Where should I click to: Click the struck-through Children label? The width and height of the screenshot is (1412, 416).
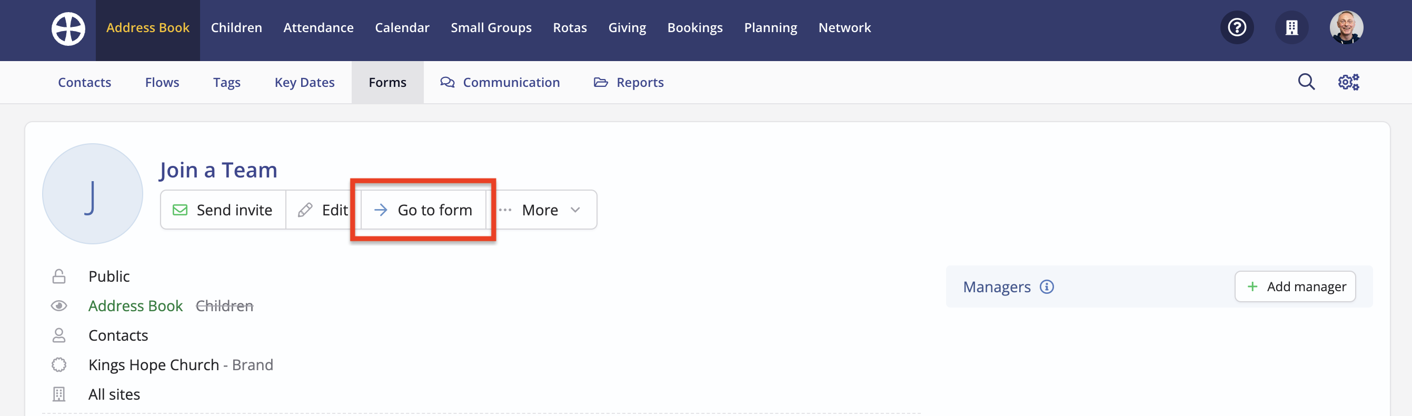(x=224, y=305)
